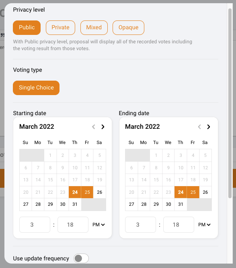Select March 28 in Ending date calendar
Viewport: 236px width, 268px height.
coord(144,204)
